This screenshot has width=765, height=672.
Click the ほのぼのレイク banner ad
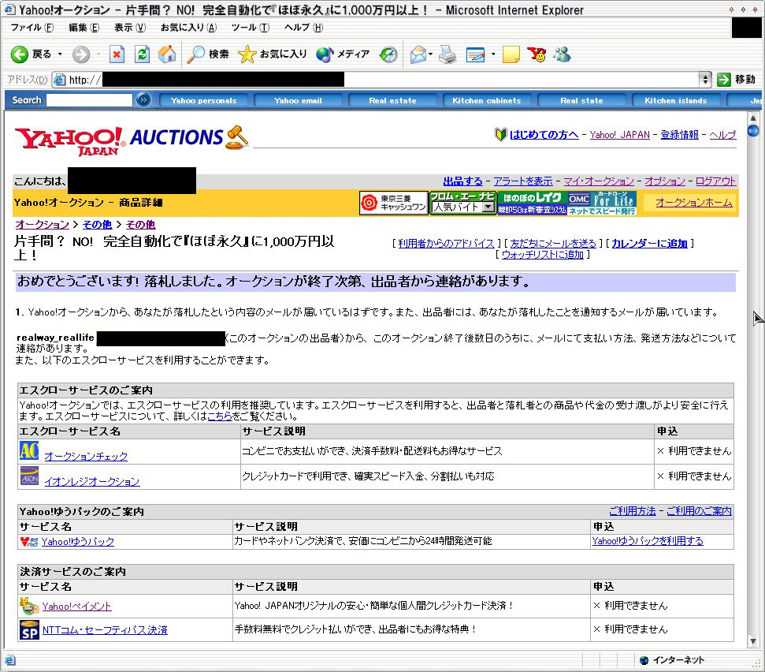click(533, 203)
